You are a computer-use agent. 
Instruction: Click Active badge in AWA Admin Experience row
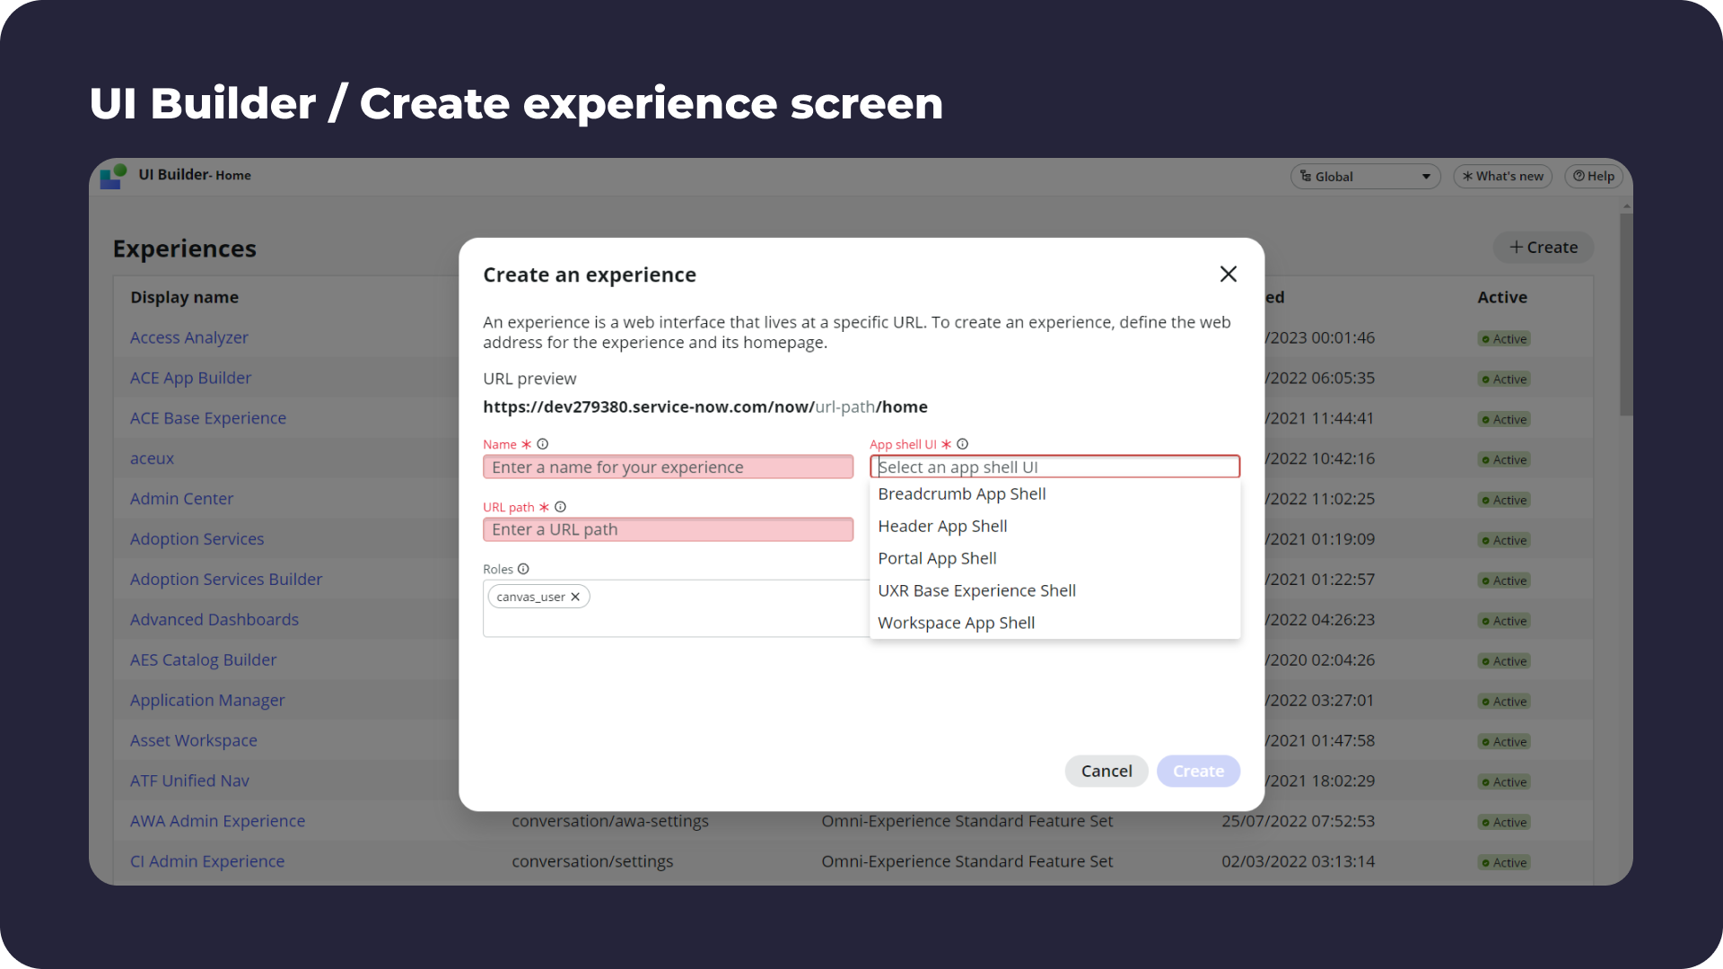tap(1504, 823)
